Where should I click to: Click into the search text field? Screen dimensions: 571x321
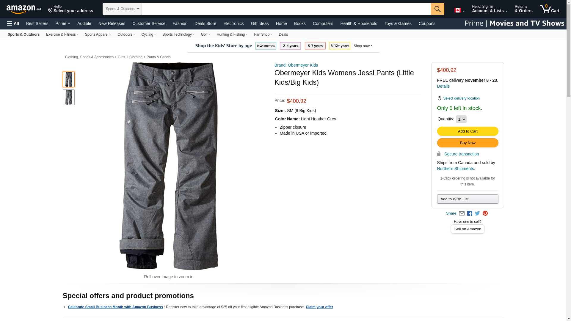286,9
